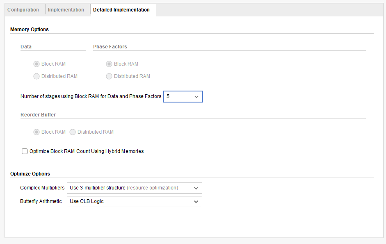Select Block RAM for Reorder Buffer

pyautogui.click(x=37, y=132)
